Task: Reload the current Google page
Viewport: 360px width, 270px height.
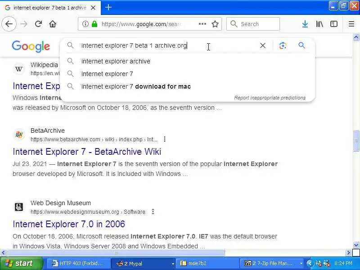Action: pyautogui.click(x=38, y=24)
